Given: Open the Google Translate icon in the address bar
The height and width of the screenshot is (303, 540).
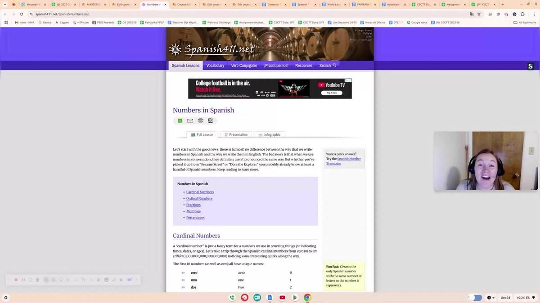Looking at the screenshot, I should pyautogui.click(x=471, y=14).
